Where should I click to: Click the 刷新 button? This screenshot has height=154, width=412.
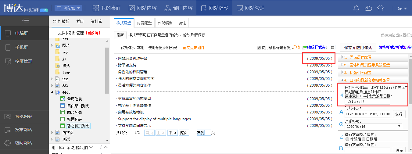(120, 35)
